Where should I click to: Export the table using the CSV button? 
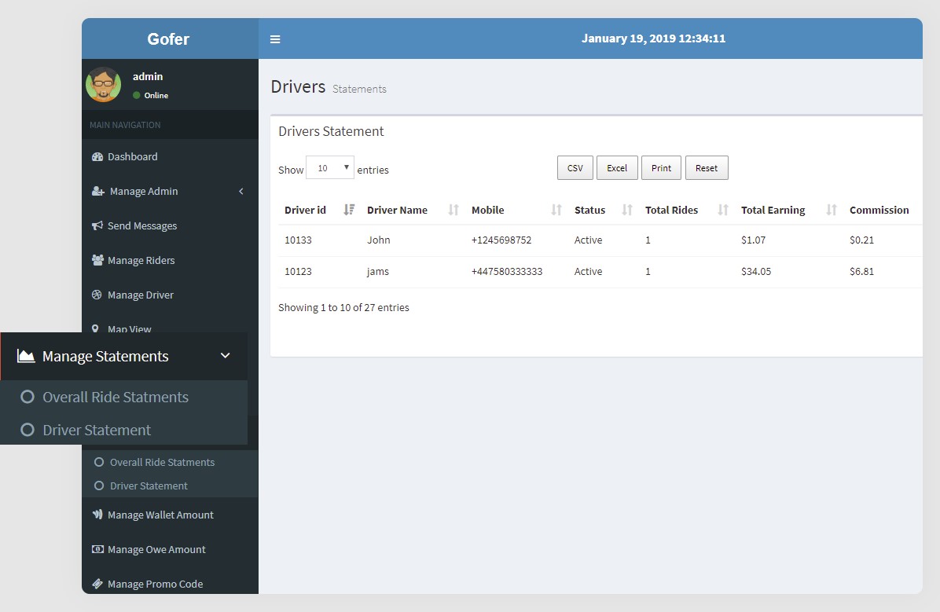coord(575,167)
